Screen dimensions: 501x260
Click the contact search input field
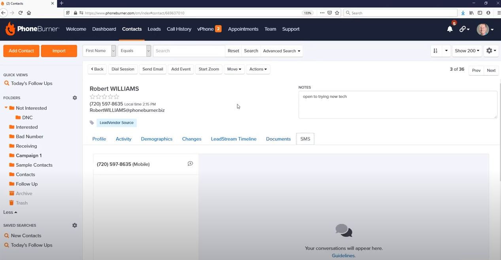point(189,51)
